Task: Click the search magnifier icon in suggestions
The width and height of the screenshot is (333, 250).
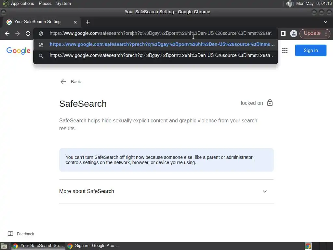Action: pos(41,56)
